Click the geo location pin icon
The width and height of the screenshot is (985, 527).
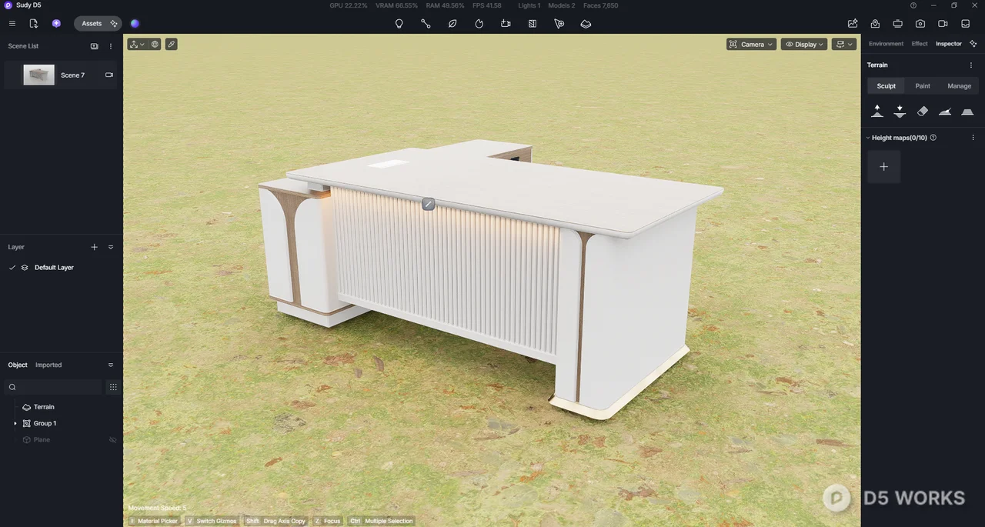pos(875,24)
